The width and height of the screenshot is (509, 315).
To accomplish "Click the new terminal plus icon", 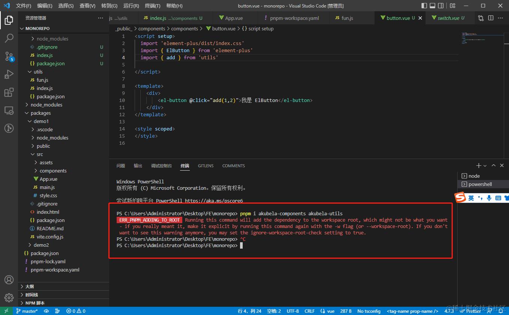I will coord(478,165).
